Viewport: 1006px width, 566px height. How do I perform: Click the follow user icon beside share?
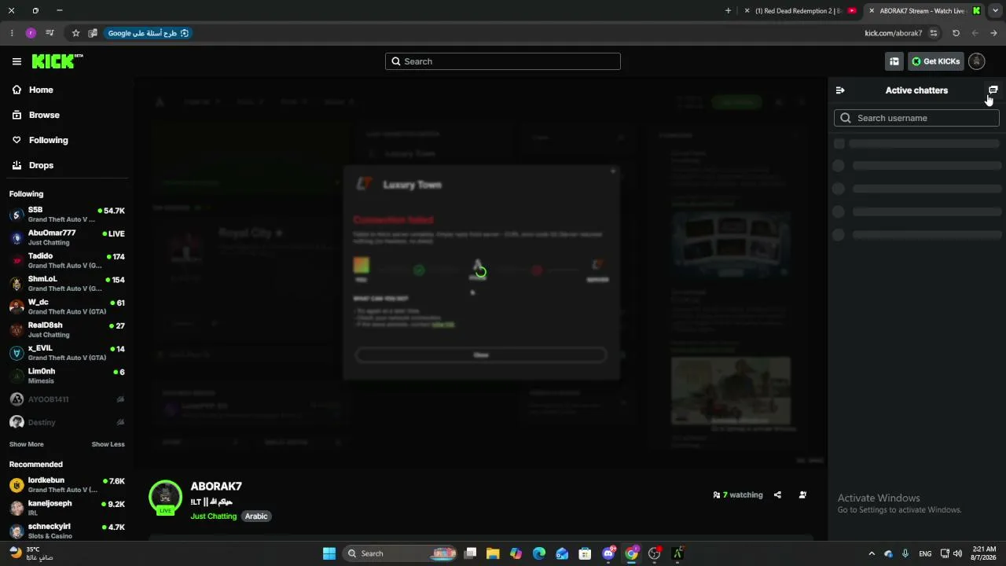point(802,495)
